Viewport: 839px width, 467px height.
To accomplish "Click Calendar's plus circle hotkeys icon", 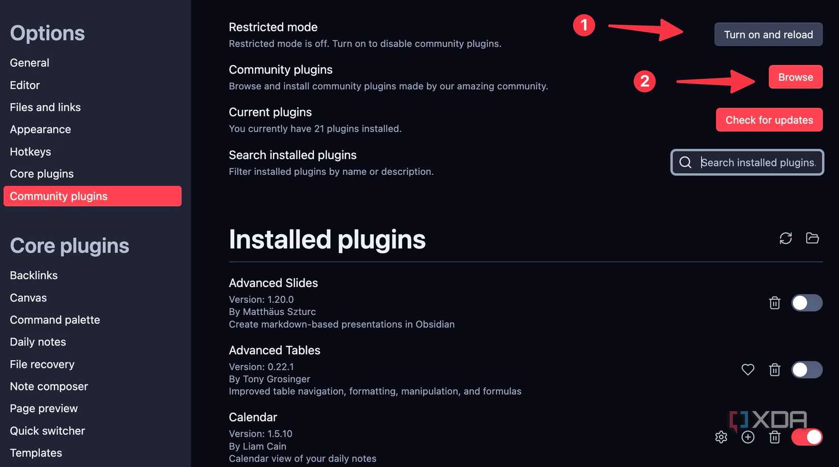I will (747, 437).
